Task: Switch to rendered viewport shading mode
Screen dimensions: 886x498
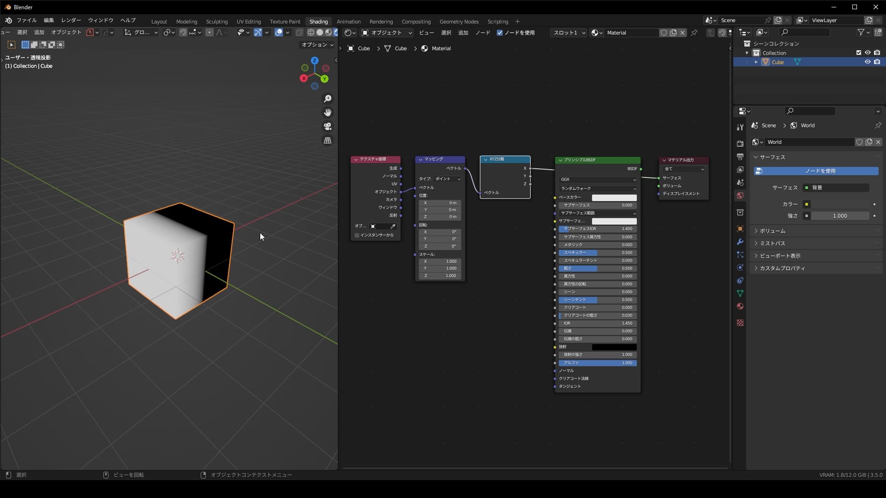Action: [x=336, y=32]
